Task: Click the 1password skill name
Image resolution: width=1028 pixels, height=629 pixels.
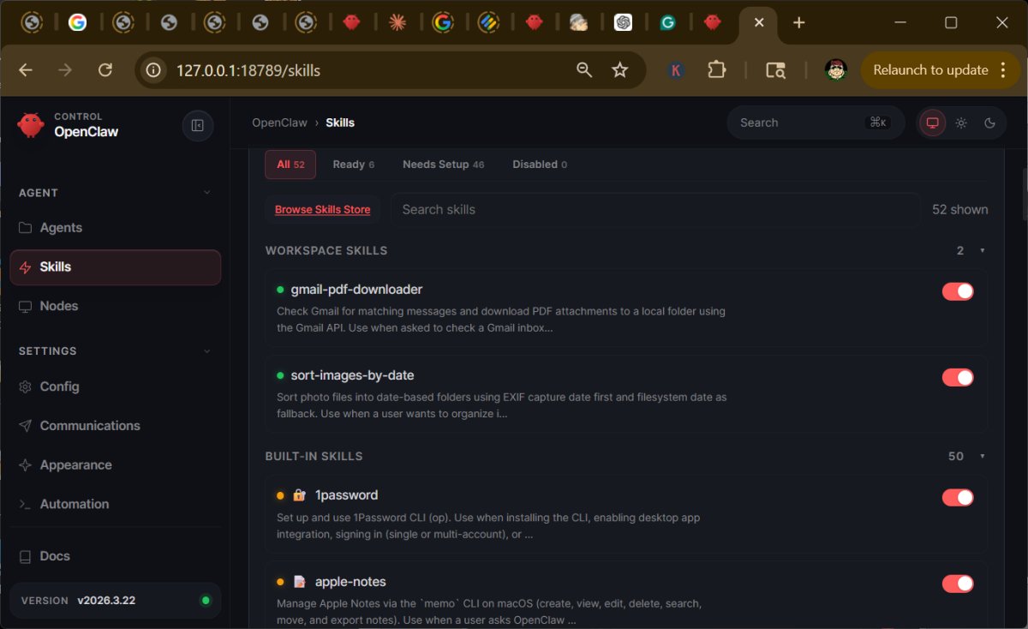Action: (x=346, y=495)
